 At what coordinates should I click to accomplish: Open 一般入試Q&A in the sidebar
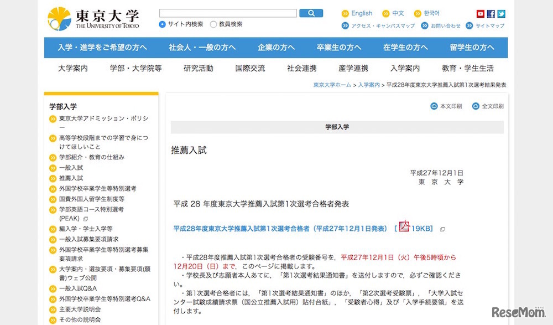coord(78,288)
